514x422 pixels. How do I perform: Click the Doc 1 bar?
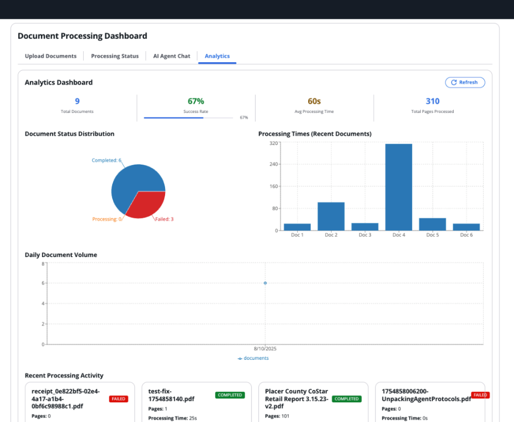pos(297,227)
